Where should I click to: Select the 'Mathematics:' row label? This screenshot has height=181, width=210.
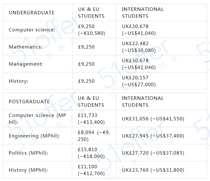click(26, 47)
